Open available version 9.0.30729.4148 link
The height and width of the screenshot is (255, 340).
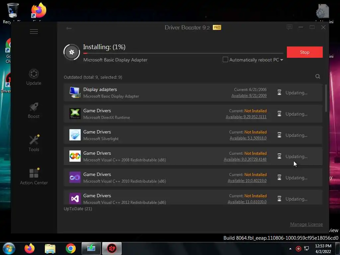(245, 159)
